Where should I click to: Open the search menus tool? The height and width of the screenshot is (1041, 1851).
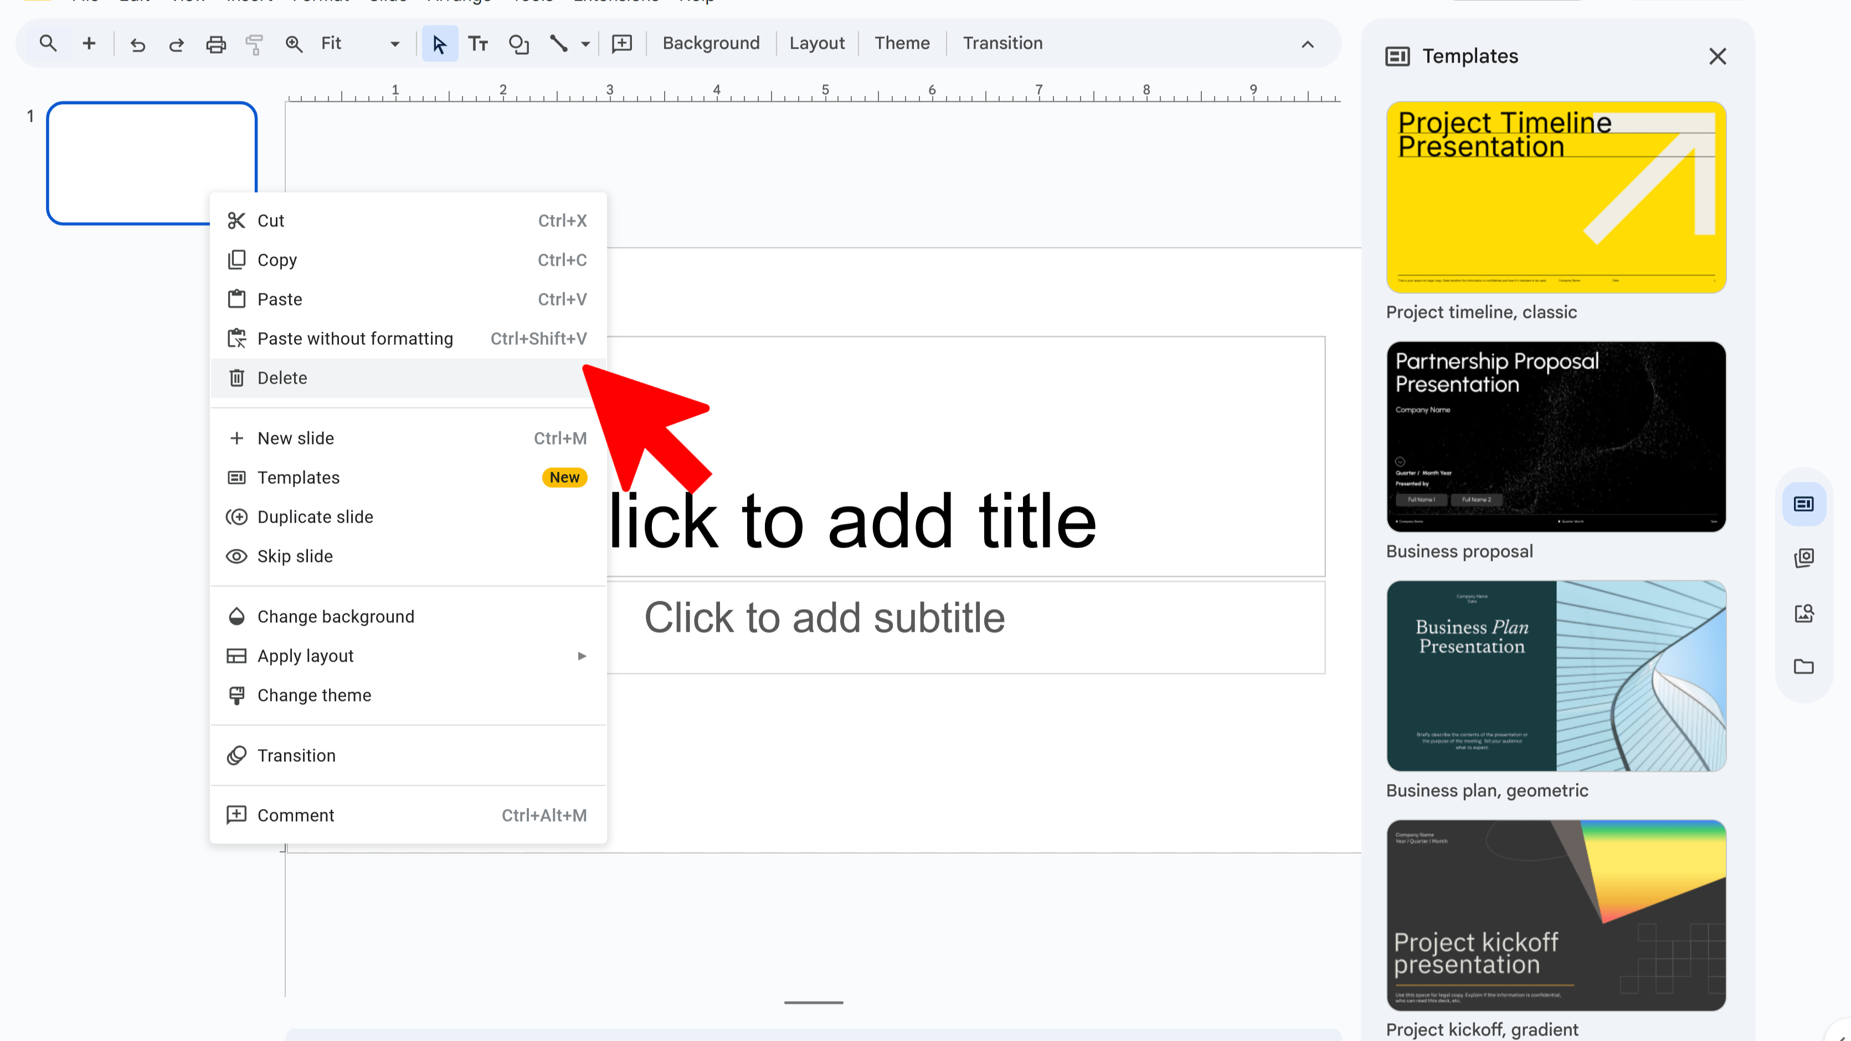48,43
